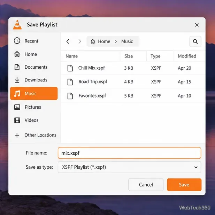Click the 5 KB size cell
Image resolution: width=215 pixels, height=215 pixels.
[x=129, y=96]
